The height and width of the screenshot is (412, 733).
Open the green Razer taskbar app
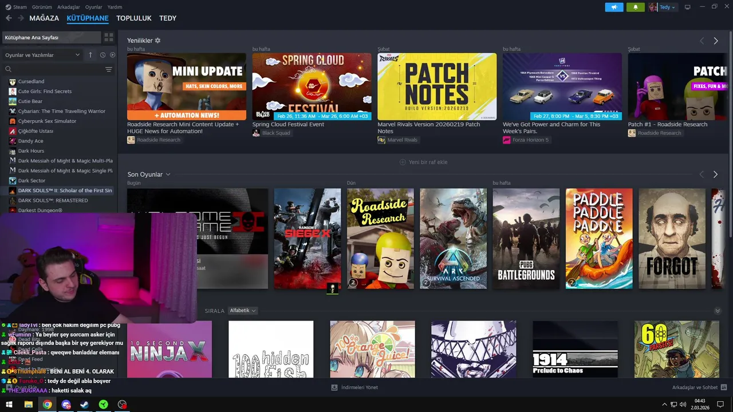click(x=103, y=405)
